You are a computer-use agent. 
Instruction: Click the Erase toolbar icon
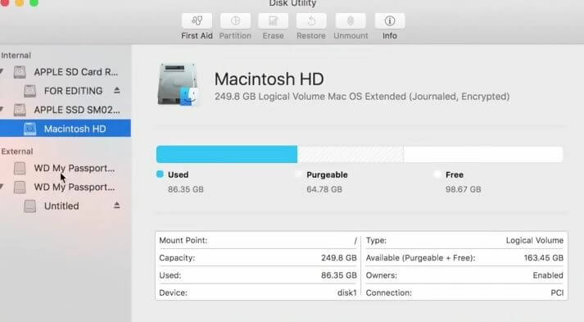coord(273,20)
